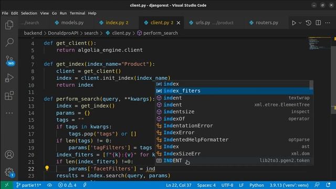This screenshot has height=189, width=336.
Task: Change indentation via Spaces: 4
Action: [206, 185]
